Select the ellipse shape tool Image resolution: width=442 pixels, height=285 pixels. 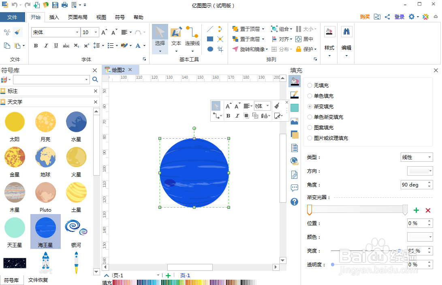coord(210,49)
